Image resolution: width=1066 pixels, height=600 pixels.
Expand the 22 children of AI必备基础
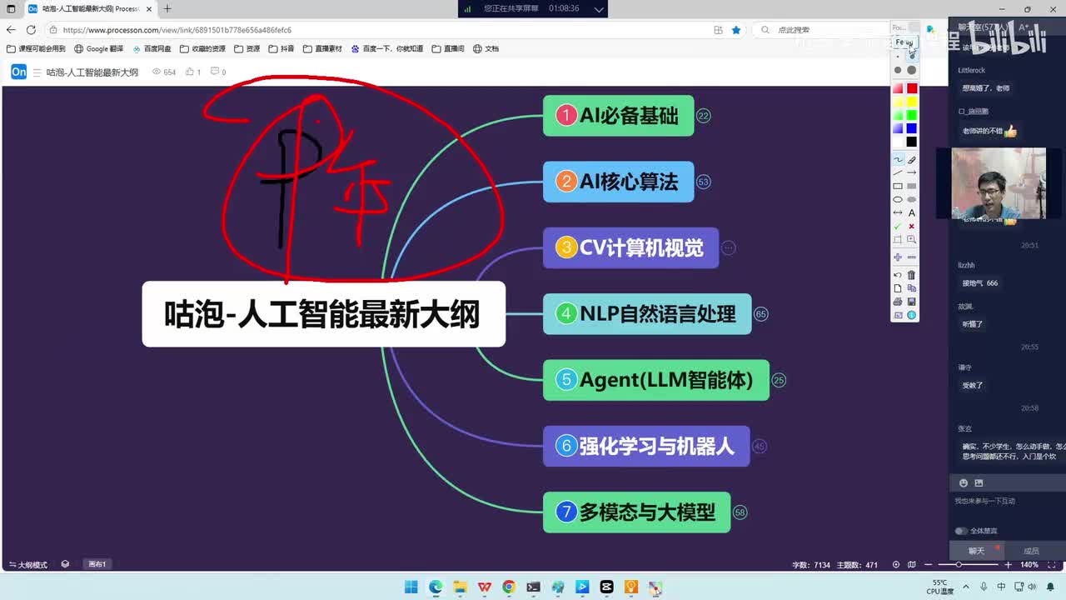pyautogui.click(x=704, y=116)
